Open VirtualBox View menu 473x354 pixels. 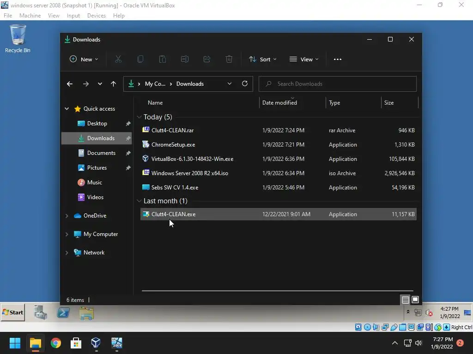click(54, 16)
